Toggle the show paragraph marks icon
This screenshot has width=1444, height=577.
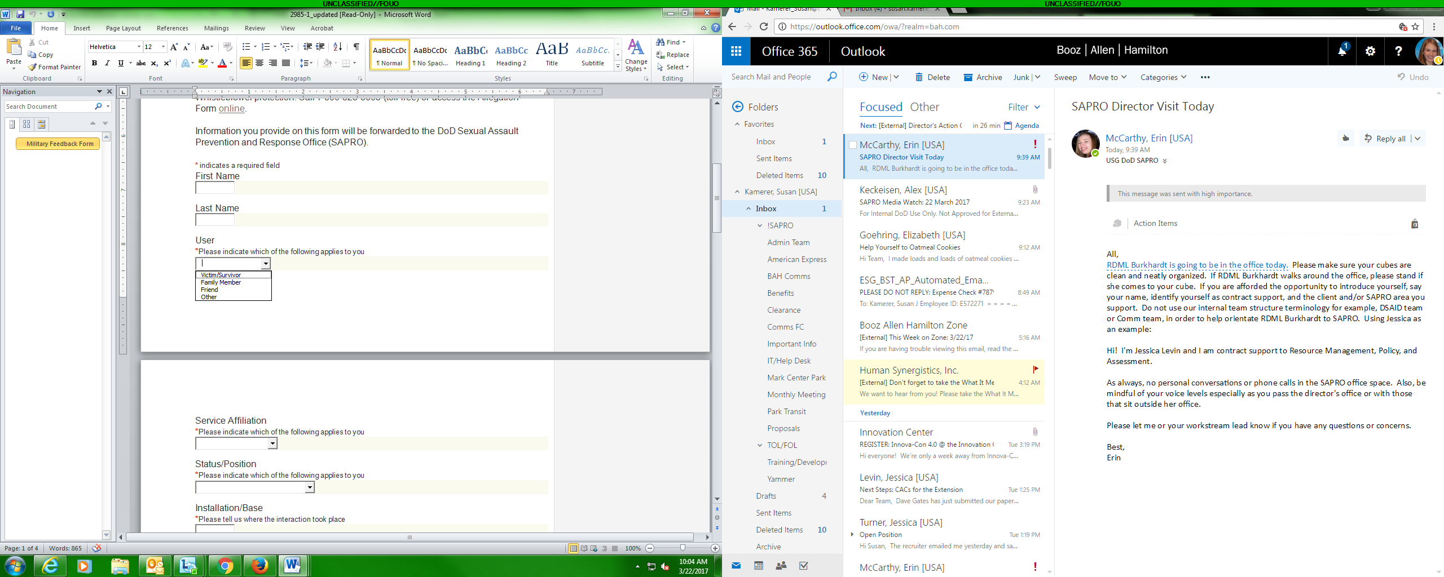(x=356, y=47)
